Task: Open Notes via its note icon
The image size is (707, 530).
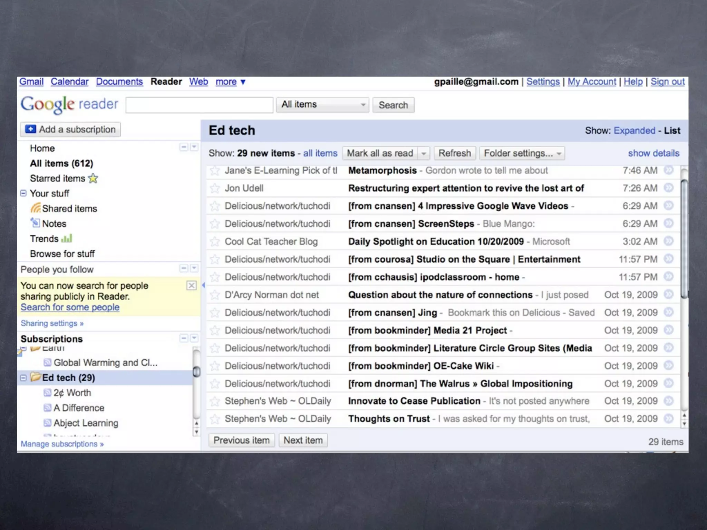Action: (x=35, y=223)
